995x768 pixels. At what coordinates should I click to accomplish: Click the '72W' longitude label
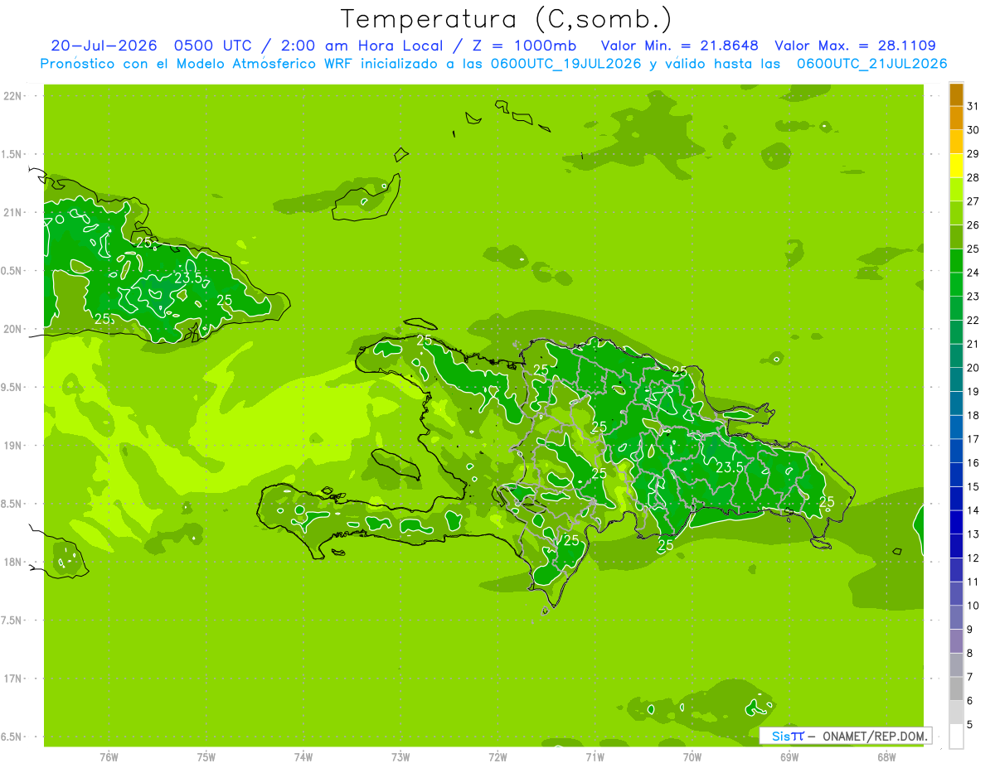498,757
